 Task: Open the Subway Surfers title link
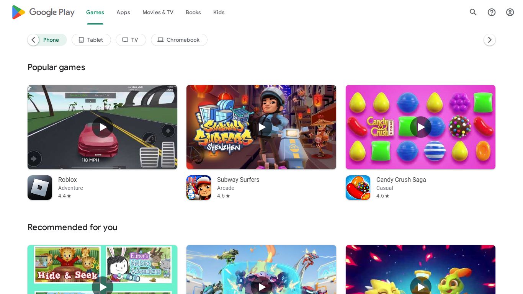coord(238,180)
